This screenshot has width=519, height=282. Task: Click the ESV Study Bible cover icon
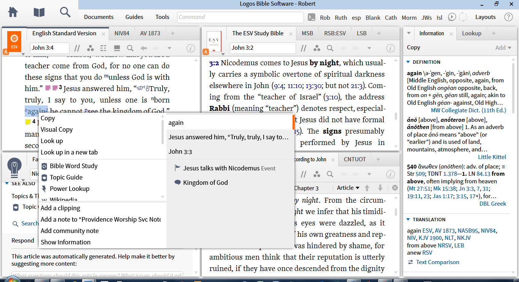pos(214,41)
